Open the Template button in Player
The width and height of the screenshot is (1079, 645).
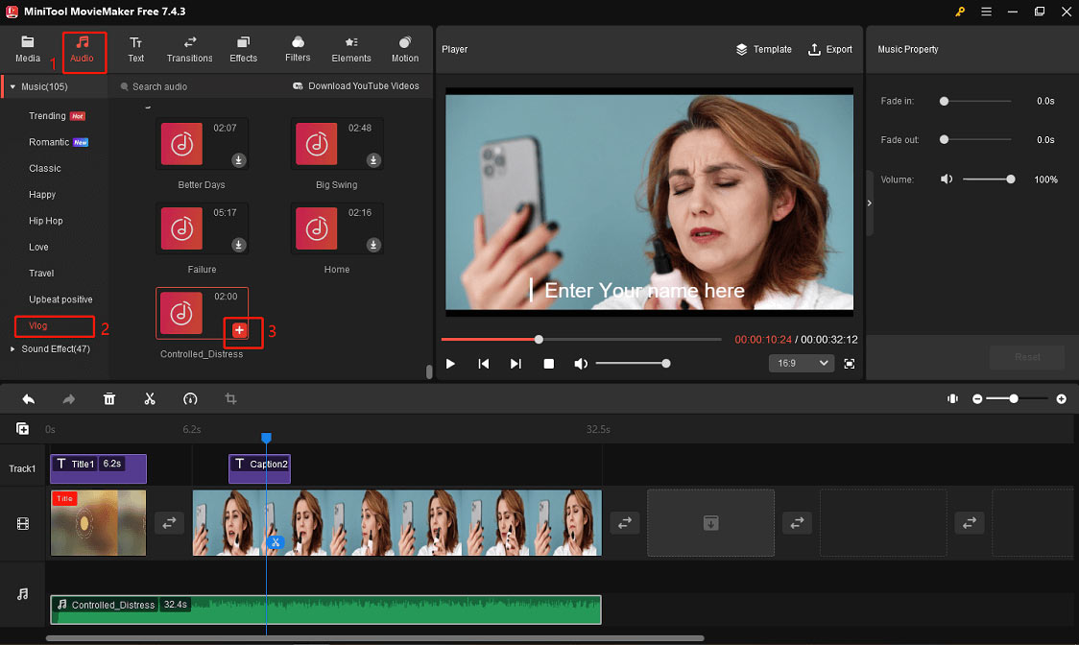click(764, 50)
